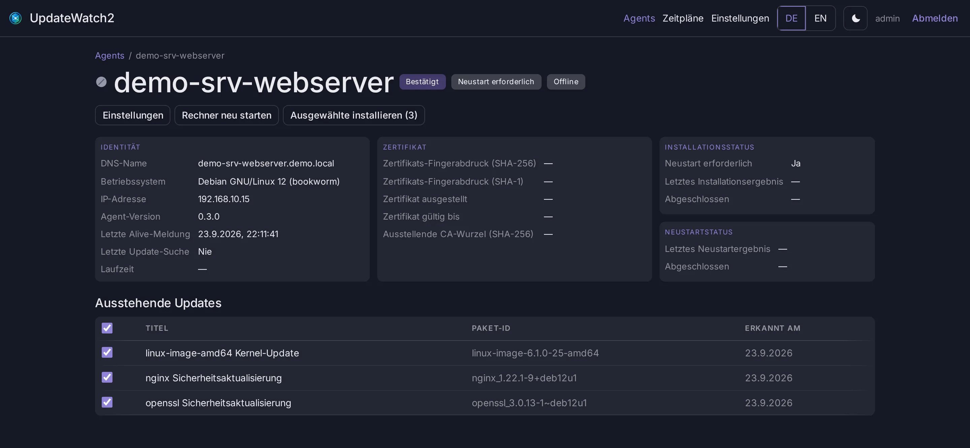This screenshot has height=448, width=970.
Task: Click the NEUSTARTSTATUS card heading
Action: 699,232
